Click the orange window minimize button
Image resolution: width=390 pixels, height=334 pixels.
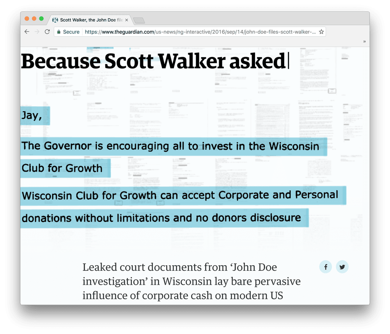point(34,18)
